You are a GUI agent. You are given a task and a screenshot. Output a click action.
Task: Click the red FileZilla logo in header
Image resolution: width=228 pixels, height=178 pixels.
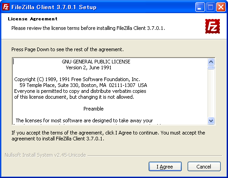[213, 26]
